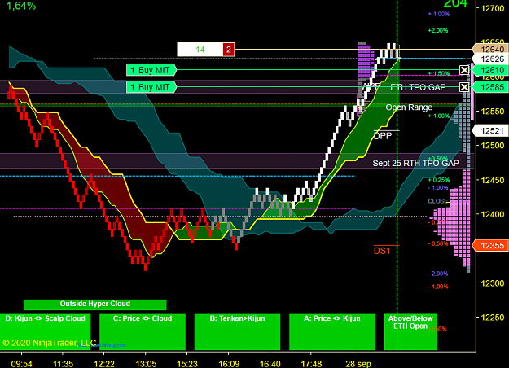Click the Outside Hyper Cloud indicator bar
The height and width of the screenshot is (368, 509).
click(94, 304)
